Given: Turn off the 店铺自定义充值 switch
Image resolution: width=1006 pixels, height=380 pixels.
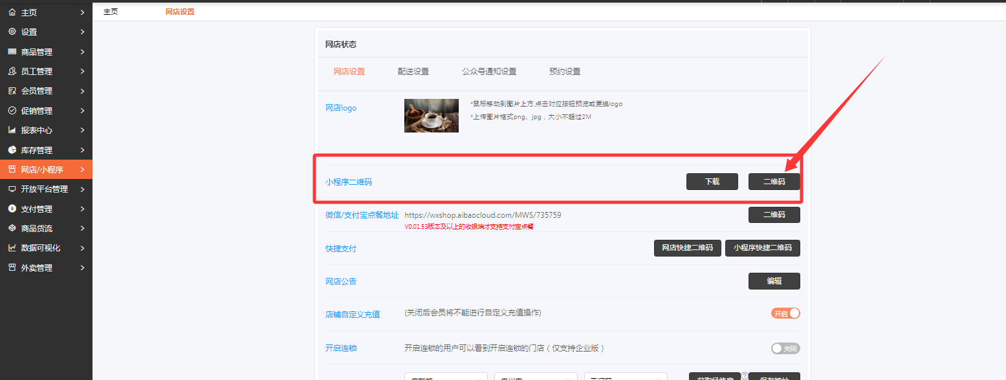Looking at the screenshot, I should coord(785,313).
